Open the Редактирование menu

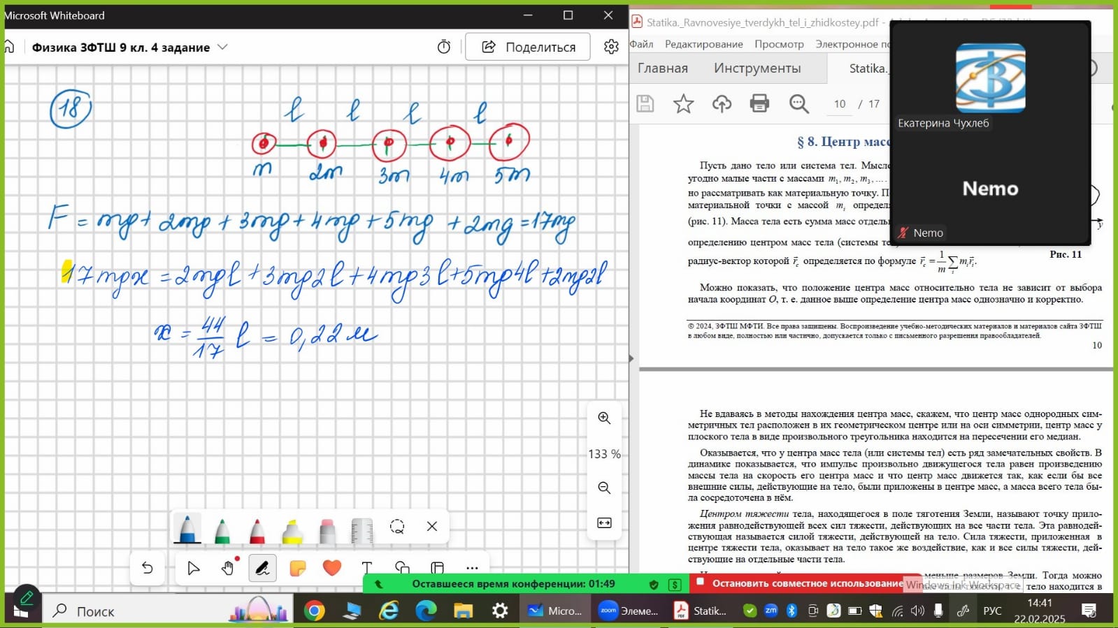click(x=703, y=44)
